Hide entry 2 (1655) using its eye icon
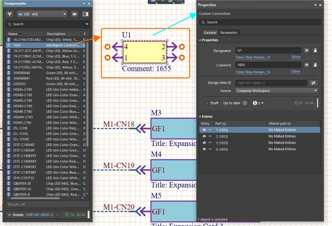Viewport: 332px width, 226px height. 203,135
